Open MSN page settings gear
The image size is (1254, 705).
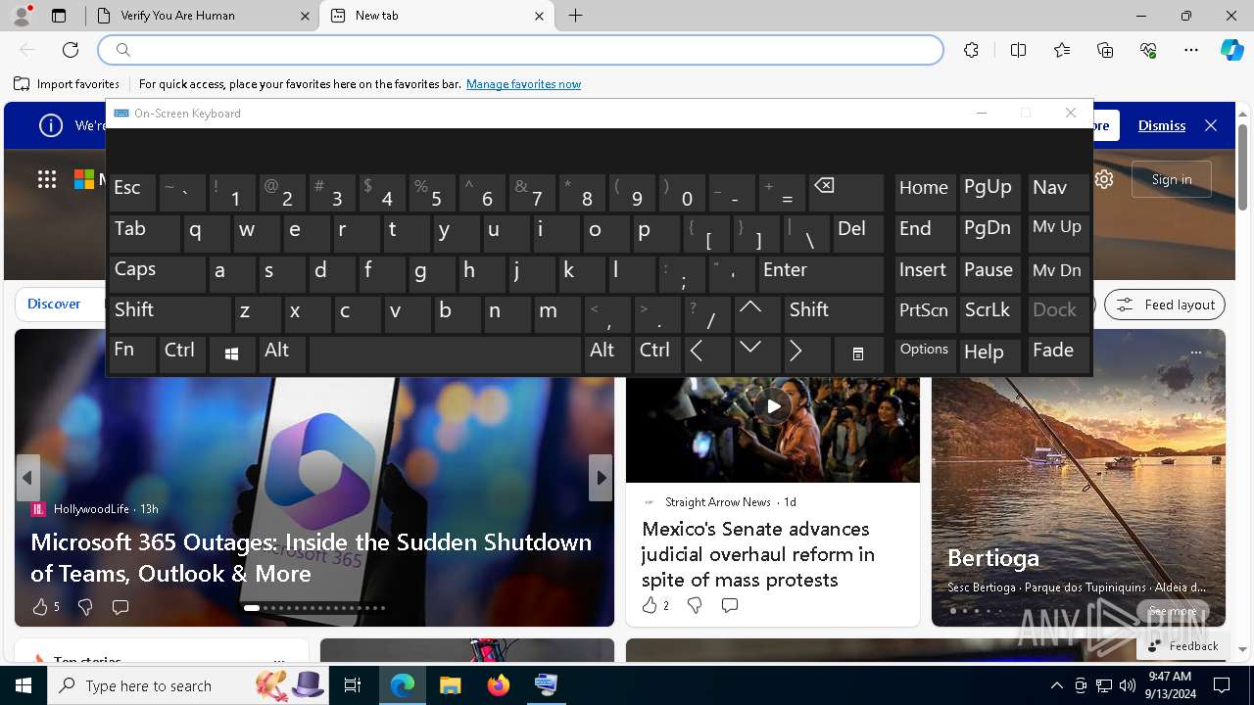[x=1105, y=179]
